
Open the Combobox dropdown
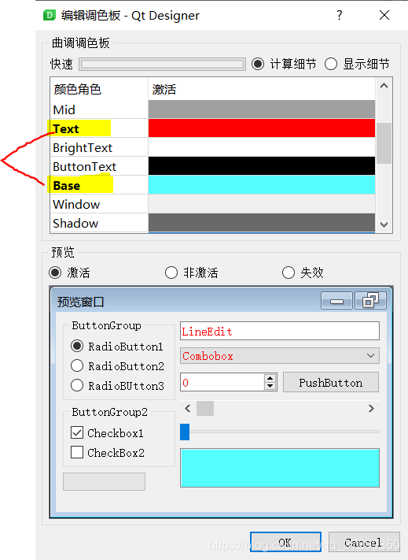coord(280,356)
